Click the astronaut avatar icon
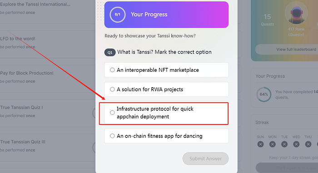This screenshot has width=318, height=173. [x=296, y=14]
